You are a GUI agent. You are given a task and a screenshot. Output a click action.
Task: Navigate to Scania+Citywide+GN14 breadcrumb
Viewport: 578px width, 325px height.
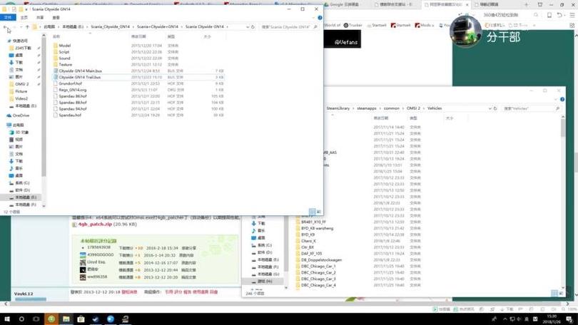point(158,27)
